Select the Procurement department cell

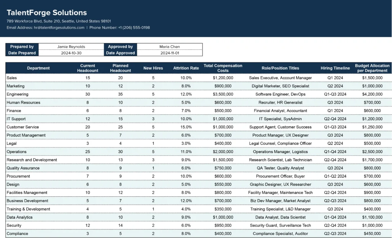(x=38, y=176)
